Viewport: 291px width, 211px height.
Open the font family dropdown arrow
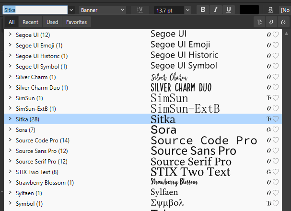coord(71,10)
